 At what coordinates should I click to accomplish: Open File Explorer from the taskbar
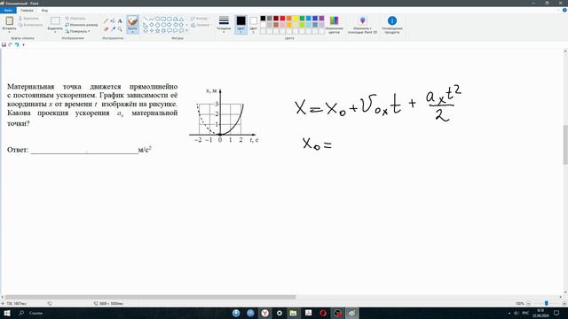point(294,313)
